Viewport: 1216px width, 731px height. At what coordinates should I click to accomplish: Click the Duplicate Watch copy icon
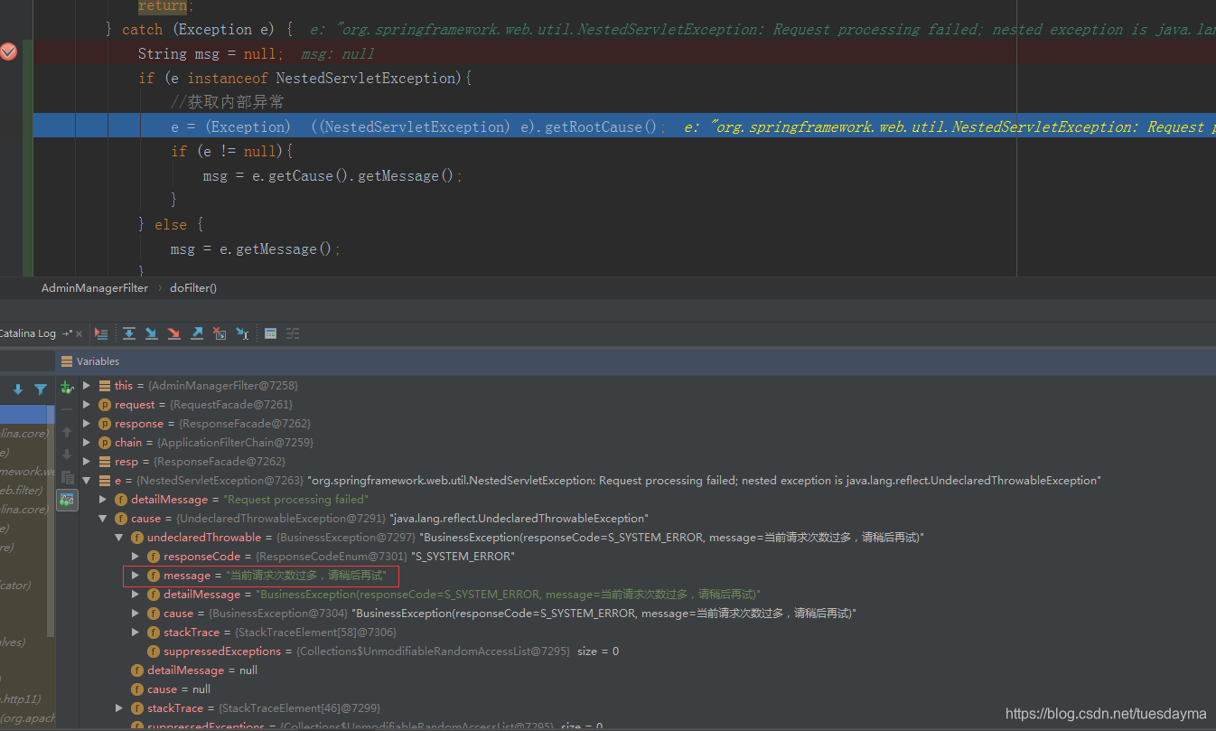coord(67,477)
